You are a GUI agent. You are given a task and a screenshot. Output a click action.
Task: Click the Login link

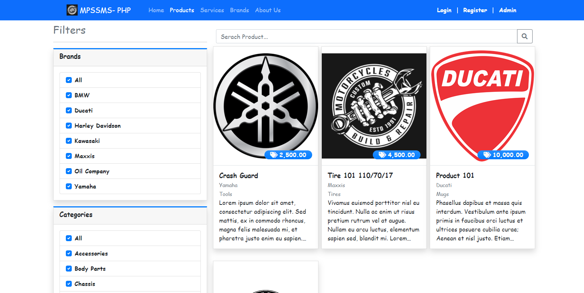click(x=444, y=10)
